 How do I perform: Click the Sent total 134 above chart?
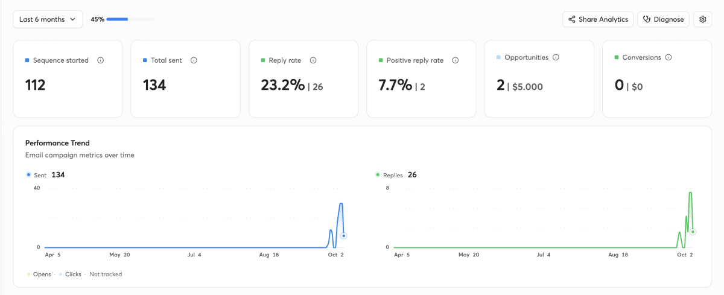58,175
